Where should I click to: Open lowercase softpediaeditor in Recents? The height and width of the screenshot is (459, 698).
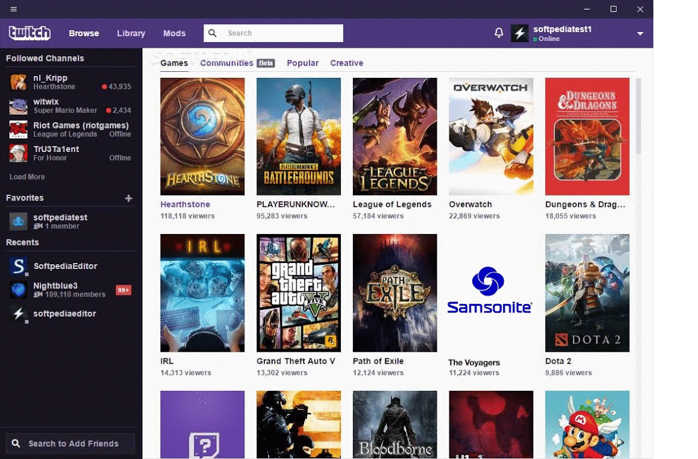point(65,314)
